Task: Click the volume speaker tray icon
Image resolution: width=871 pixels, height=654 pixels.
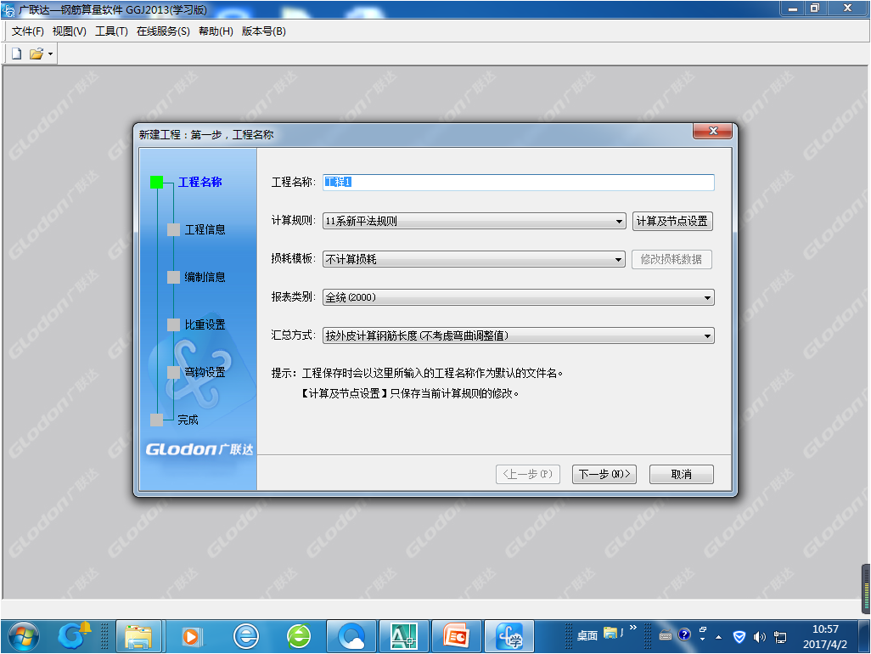Action: coord(759,637)
